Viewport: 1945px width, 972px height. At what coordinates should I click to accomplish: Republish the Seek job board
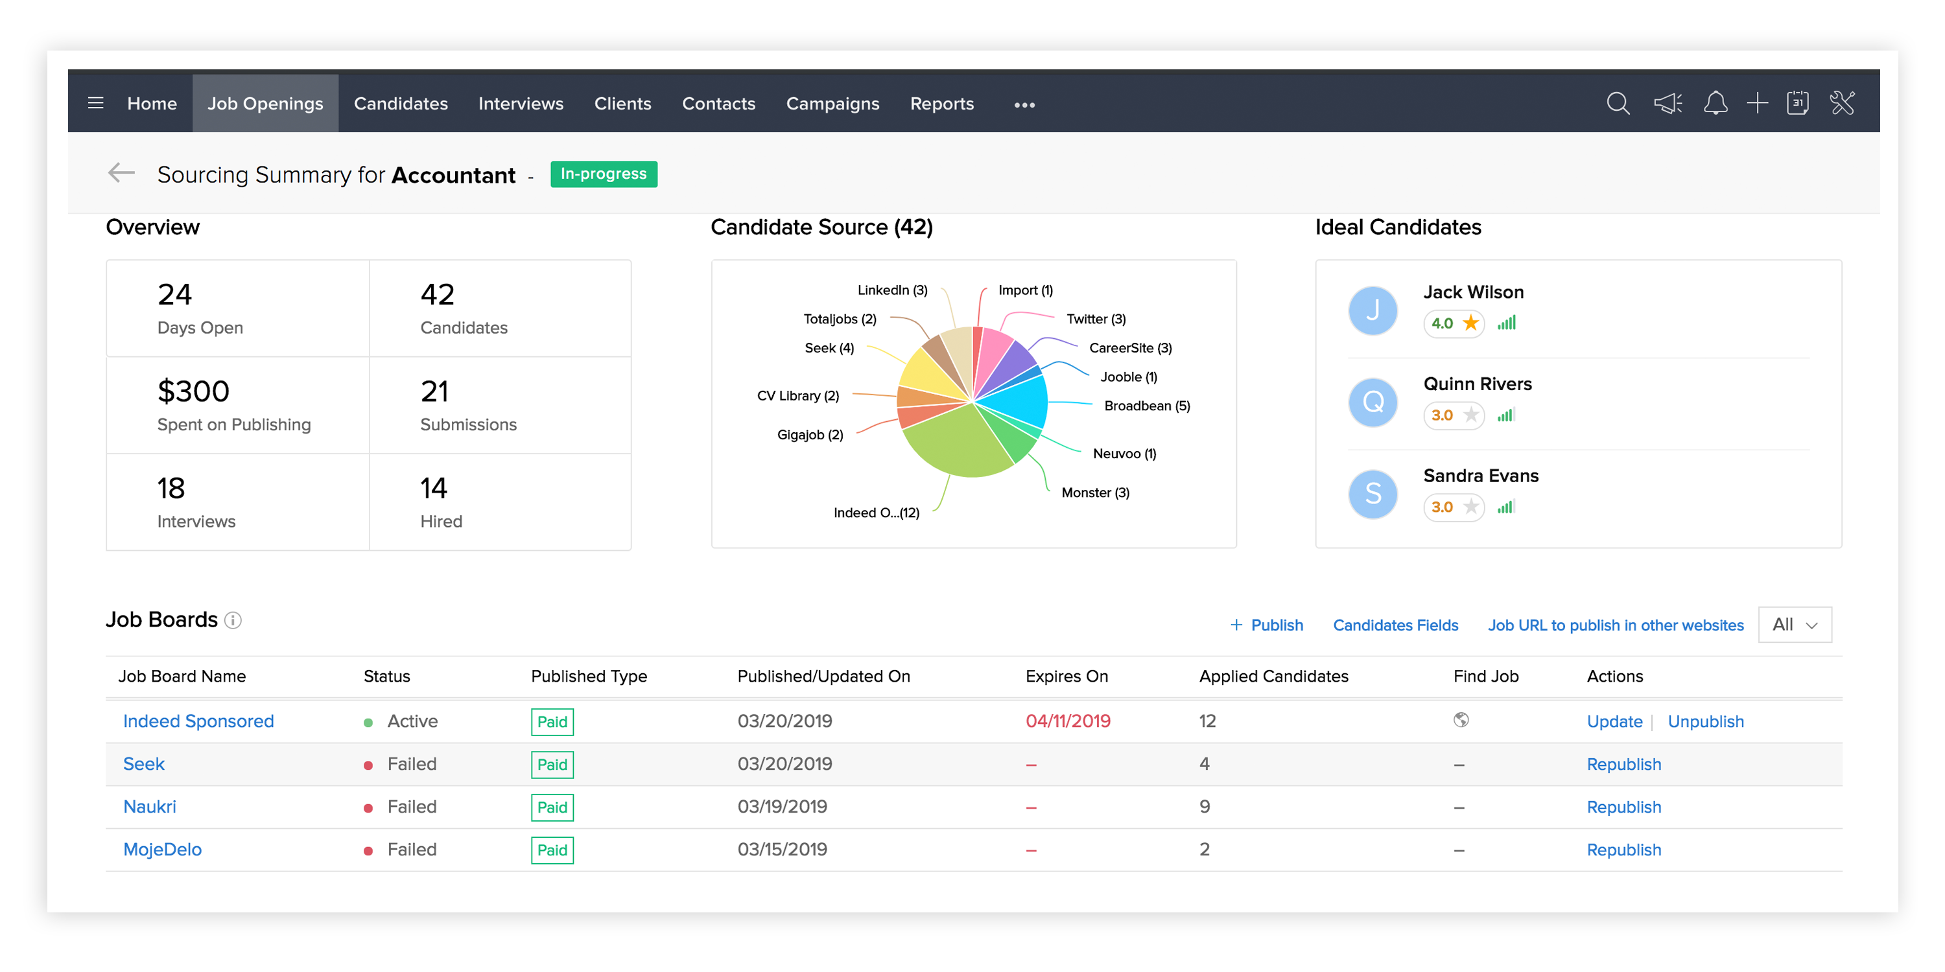1623,764
